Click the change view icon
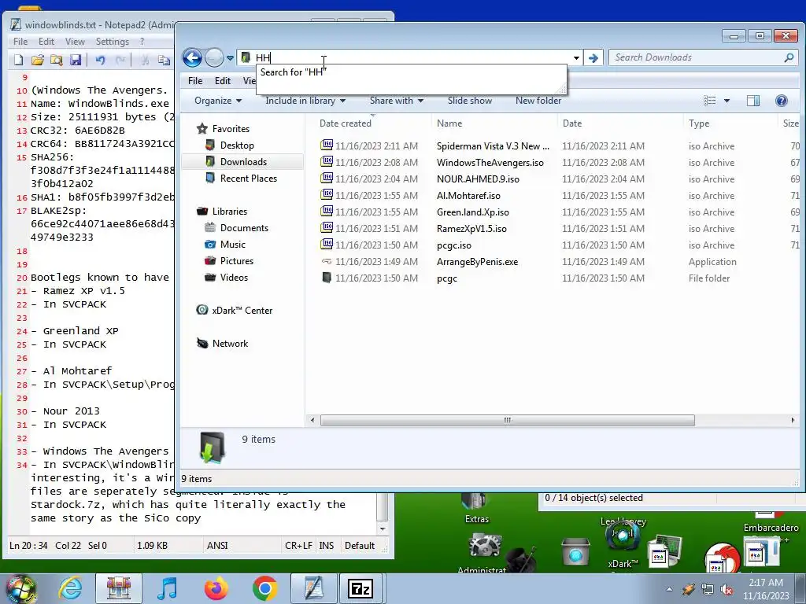Screen dimensions: 806x604 click(x=709, y=101)
